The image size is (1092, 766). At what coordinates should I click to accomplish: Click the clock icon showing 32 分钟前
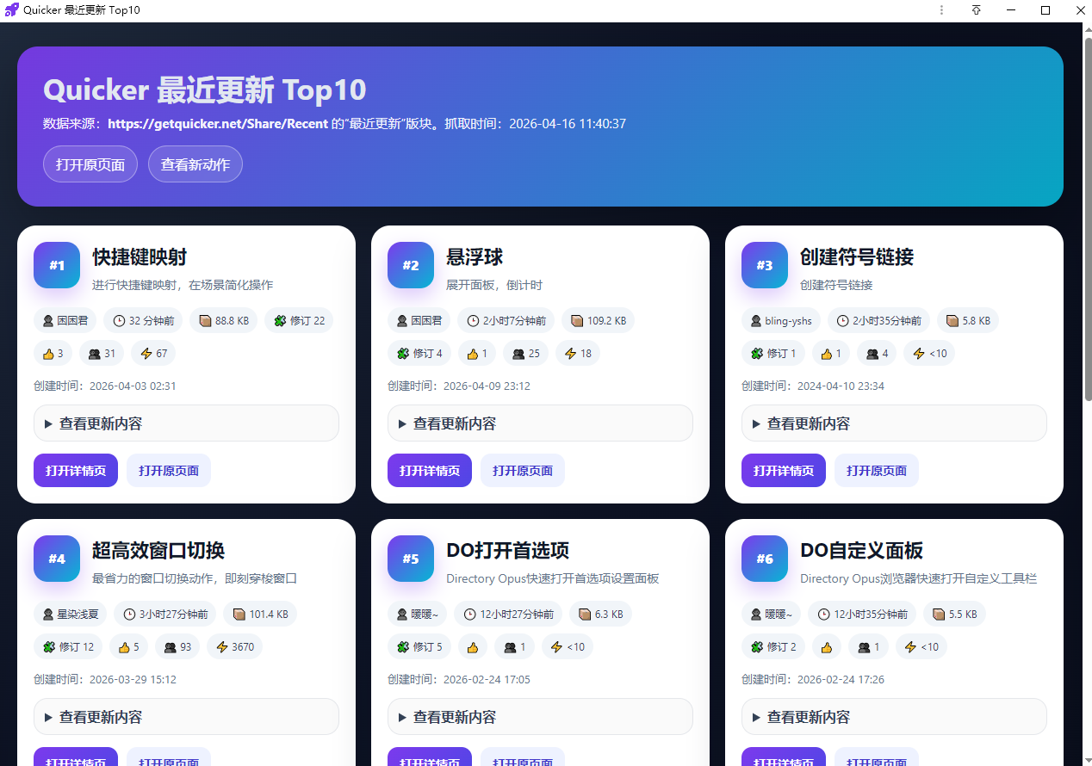120,321
